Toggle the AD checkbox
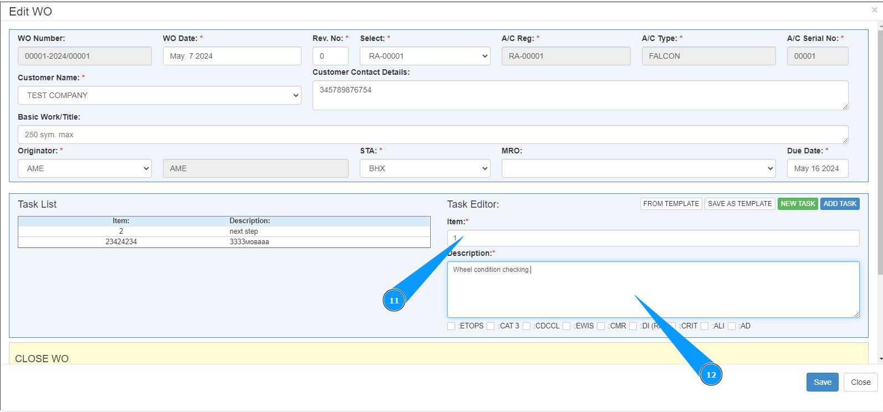This screenshot has width=883, height=412. [x=732, y=326]
